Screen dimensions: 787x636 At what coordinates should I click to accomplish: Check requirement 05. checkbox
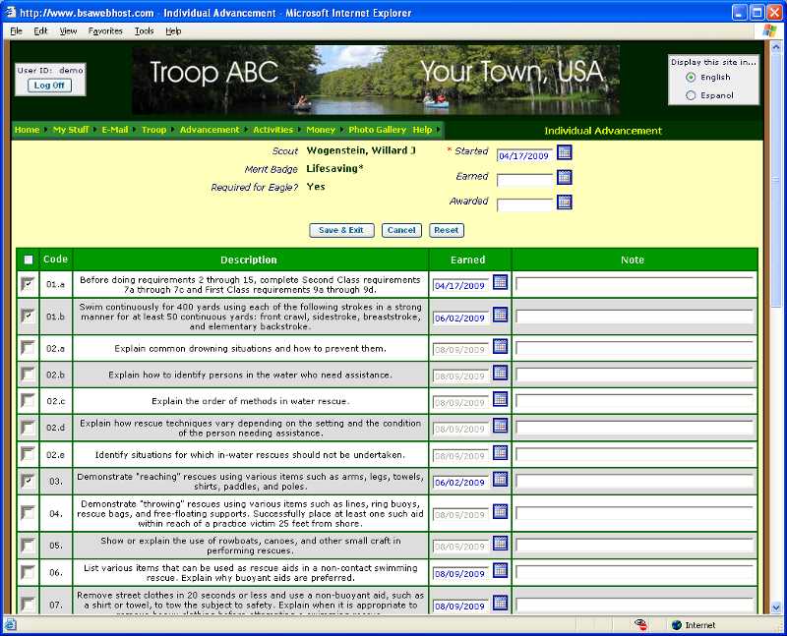(x=29, y=546)
